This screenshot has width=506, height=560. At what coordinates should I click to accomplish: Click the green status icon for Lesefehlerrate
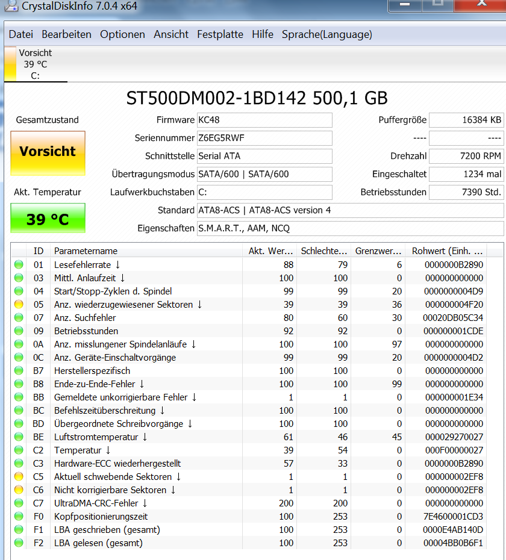pyautogui.click(x=19, y=264)
